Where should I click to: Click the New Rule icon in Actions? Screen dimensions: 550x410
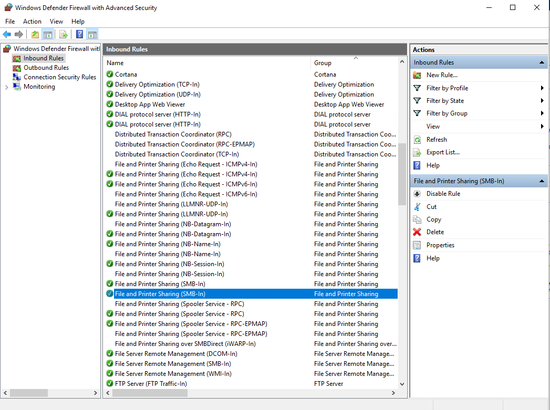pos(417,75)
